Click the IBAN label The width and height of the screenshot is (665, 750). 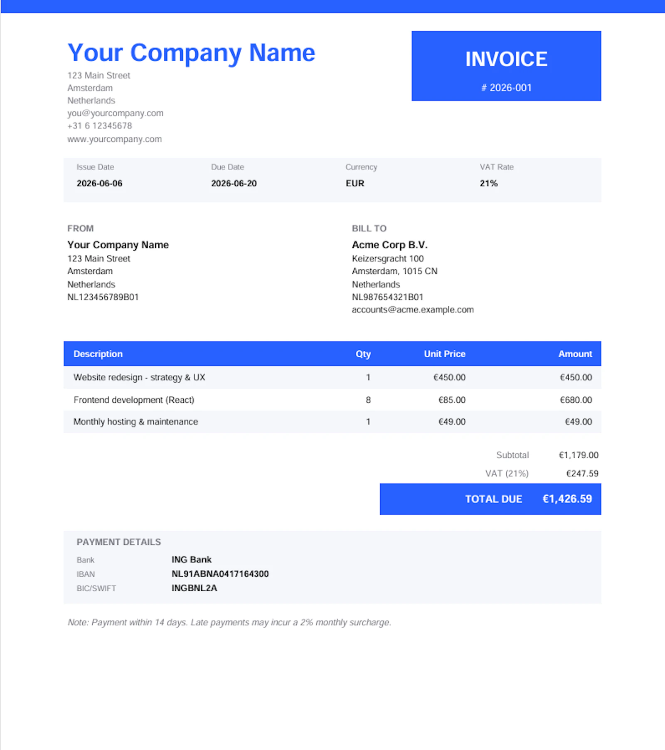tap(86, 574)
